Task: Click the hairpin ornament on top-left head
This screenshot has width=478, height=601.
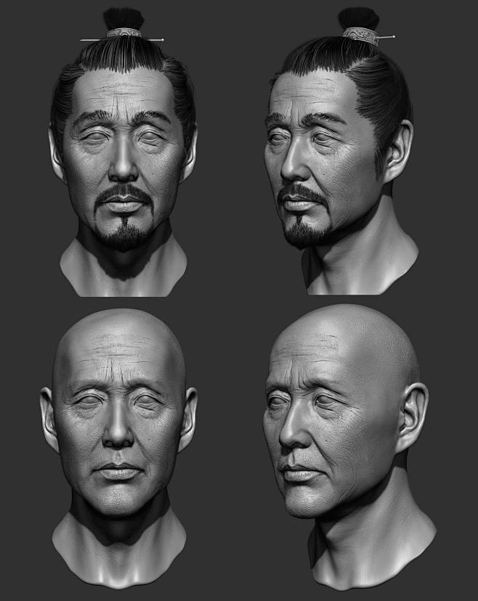Action: coord(123,33)
